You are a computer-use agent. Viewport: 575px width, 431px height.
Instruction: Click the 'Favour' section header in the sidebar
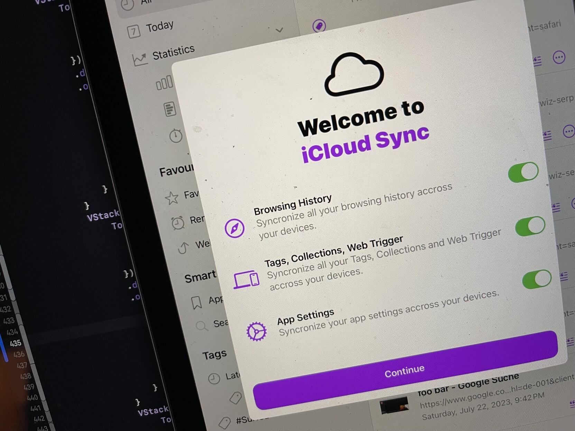(176, 170)
